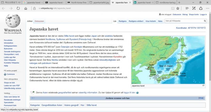Click the browser refresh button
Image resolution: width=211 pixels, height=112 pixels.
18,8
